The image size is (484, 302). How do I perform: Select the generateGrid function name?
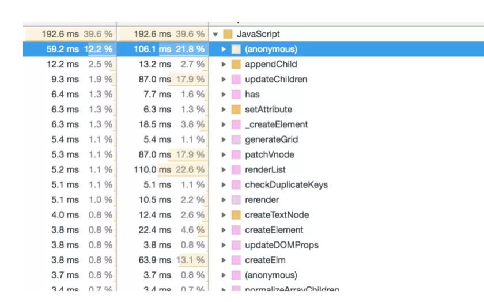click(x=271, y=139)
